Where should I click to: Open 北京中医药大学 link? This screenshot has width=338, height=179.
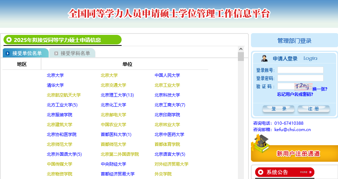point(170,135)
